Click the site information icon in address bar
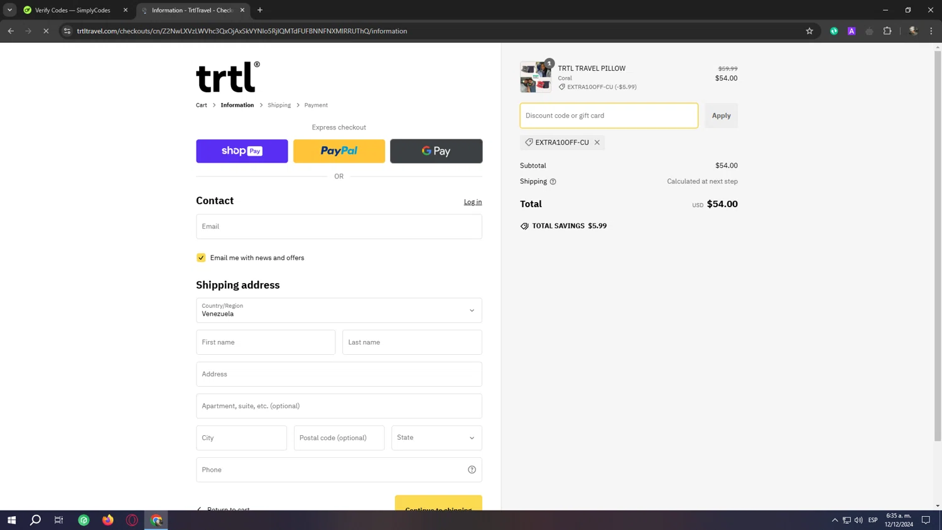The image size is (942, 530). coord(67,31)
